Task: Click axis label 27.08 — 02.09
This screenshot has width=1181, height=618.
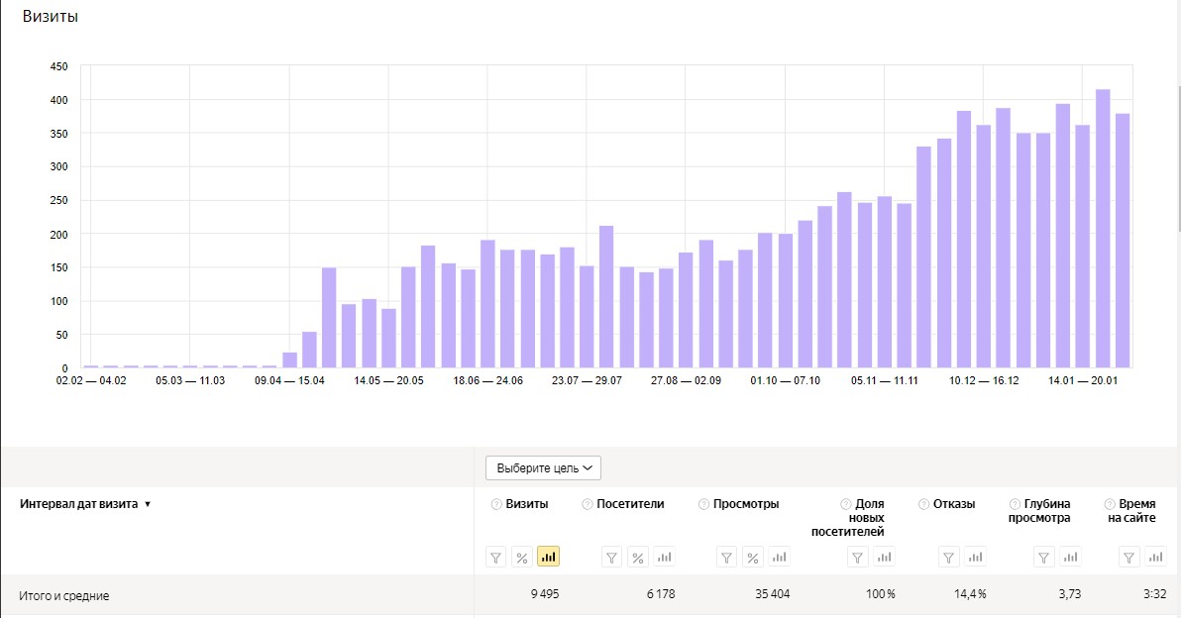Action: (687, 381)
